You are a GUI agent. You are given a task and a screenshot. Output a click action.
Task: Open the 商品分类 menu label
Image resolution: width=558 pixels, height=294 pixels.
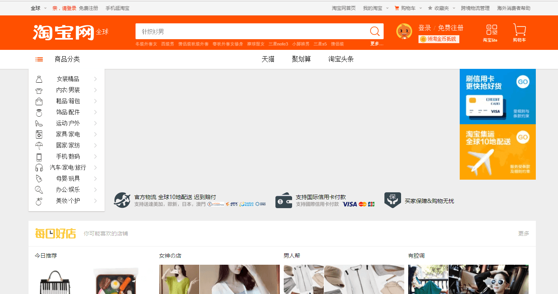click(67, 59)
